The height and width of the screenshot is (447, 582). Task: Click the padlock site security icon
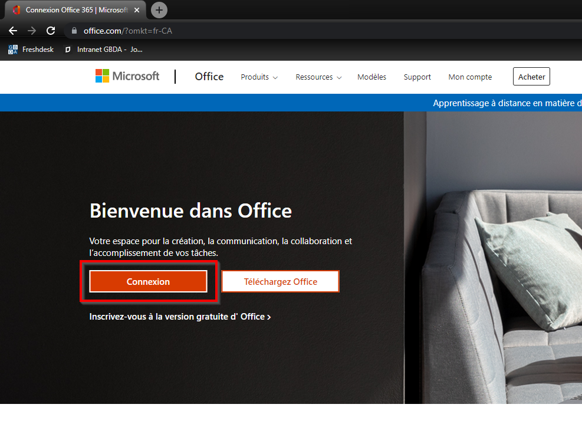[74, 31]
